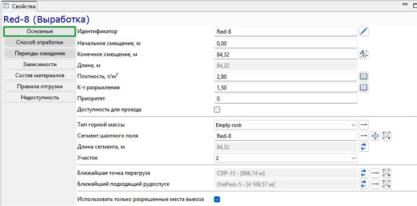Viewport: 417px width, 206px height.
Task: Click the pick-offset icon next to Конечное смещение
Action: tap(364, 54)
